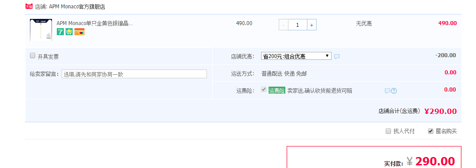Image resolution: width=476 pixels, height=168 pixels.
Task: Click the 匿名购买 label text
Action: pos(446,131)
